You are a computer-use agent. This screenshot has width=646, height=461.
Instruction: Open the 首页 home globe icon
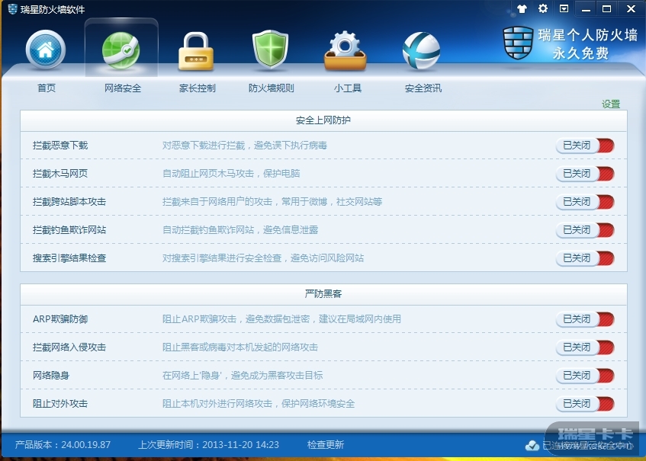(x=45, y=50)
